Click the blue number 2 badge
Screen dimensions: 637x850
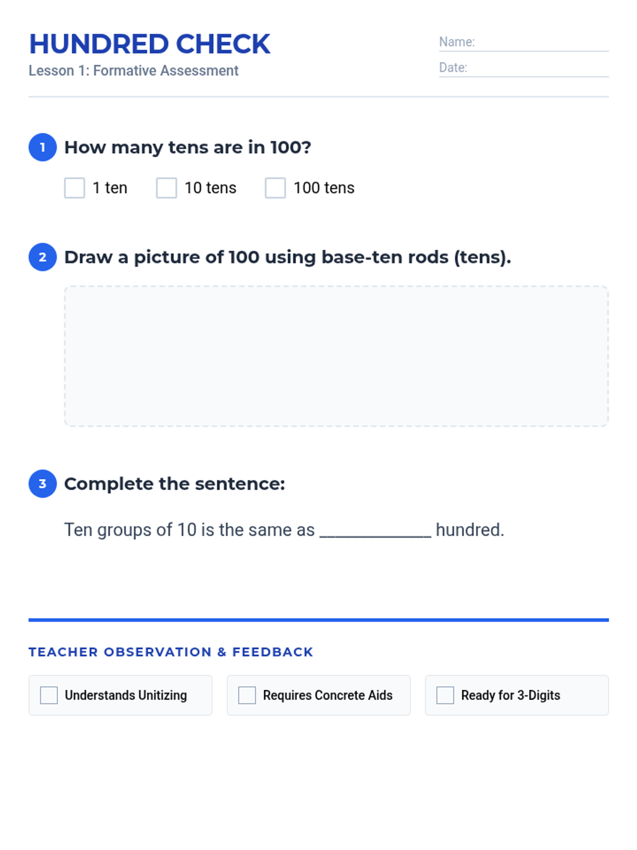tap(42, 257)
